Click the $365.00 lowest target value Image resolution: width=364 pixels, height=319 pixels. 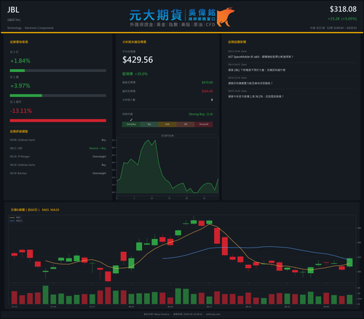pos(207,91)
